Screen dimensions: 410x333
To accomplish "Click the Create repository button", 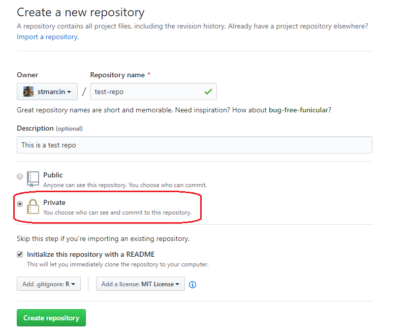I will pos(51,318).
